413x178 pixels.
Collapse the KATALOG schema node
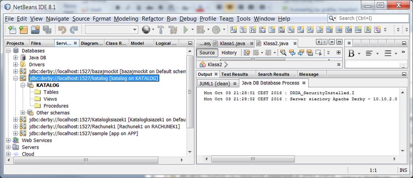click(23, 85)
